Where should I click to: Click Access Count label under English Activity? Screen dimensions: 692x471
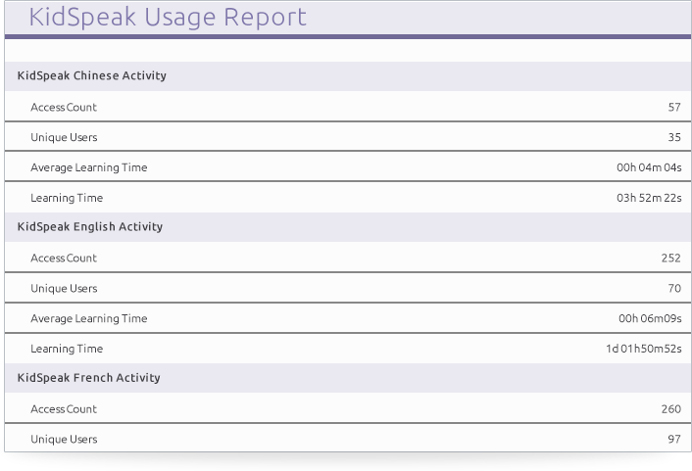[x=64, y=258]
